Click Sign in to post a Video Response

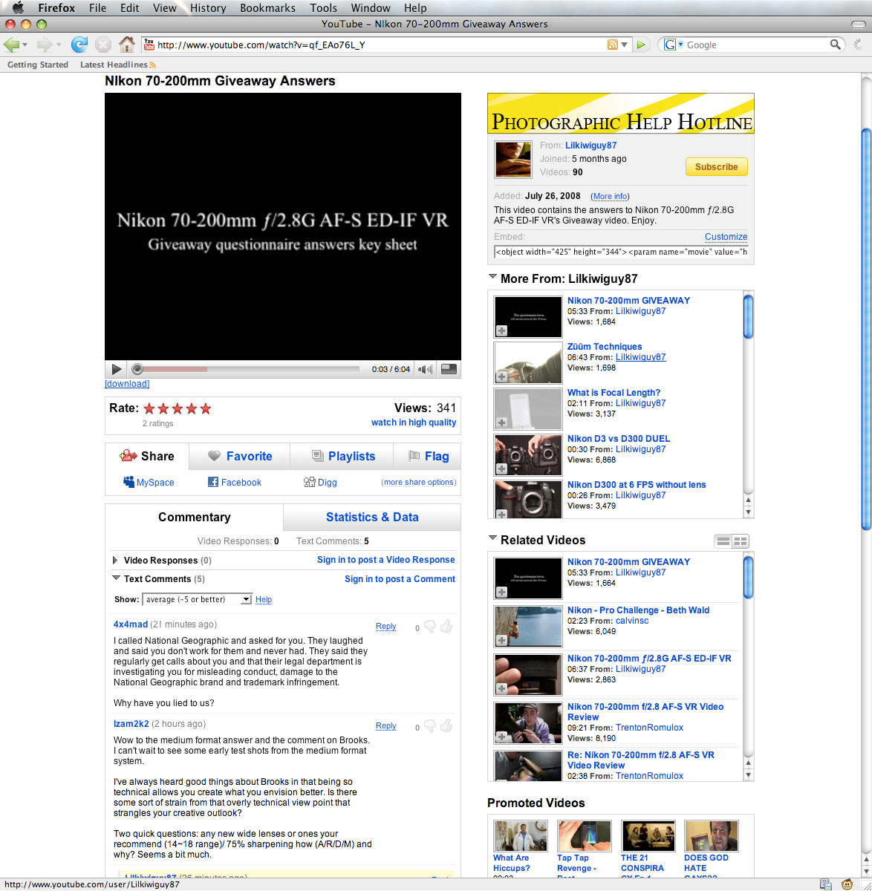385,560
